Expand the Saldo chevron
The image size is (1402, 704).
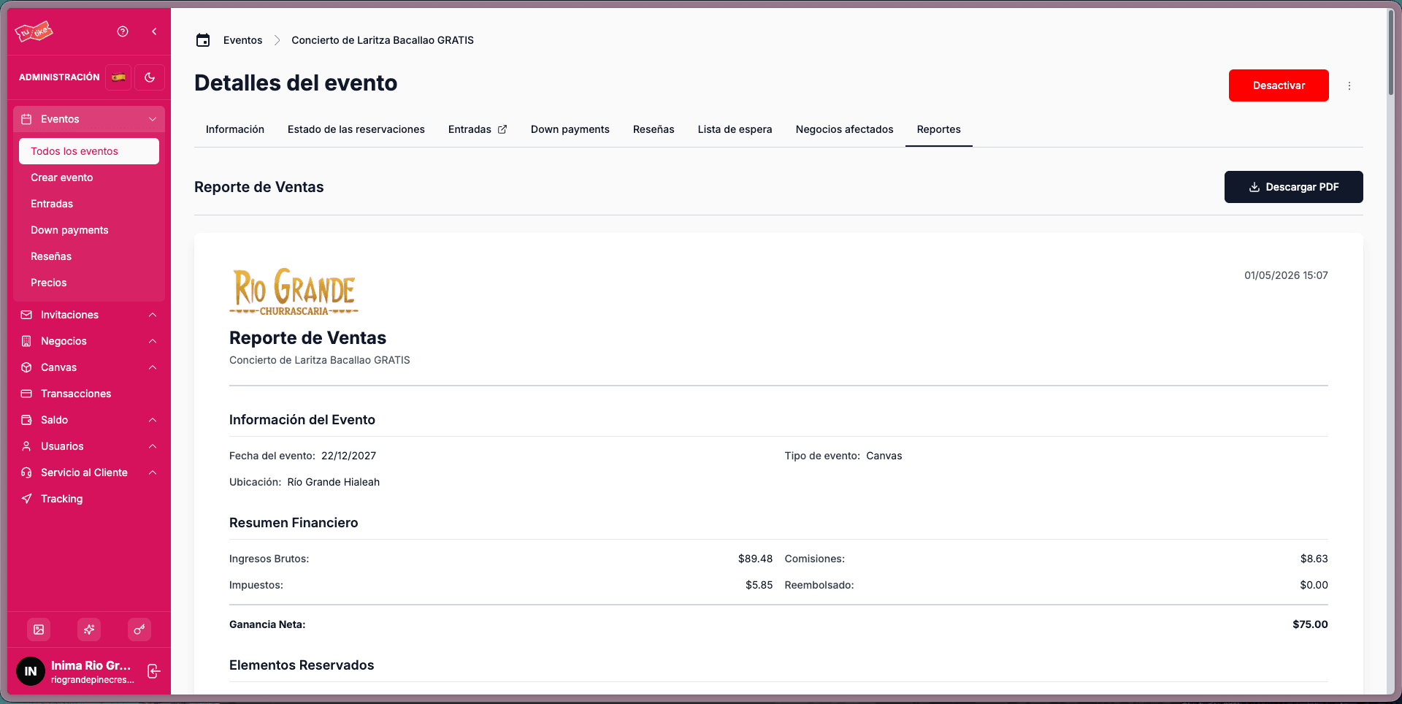point(153,420)
